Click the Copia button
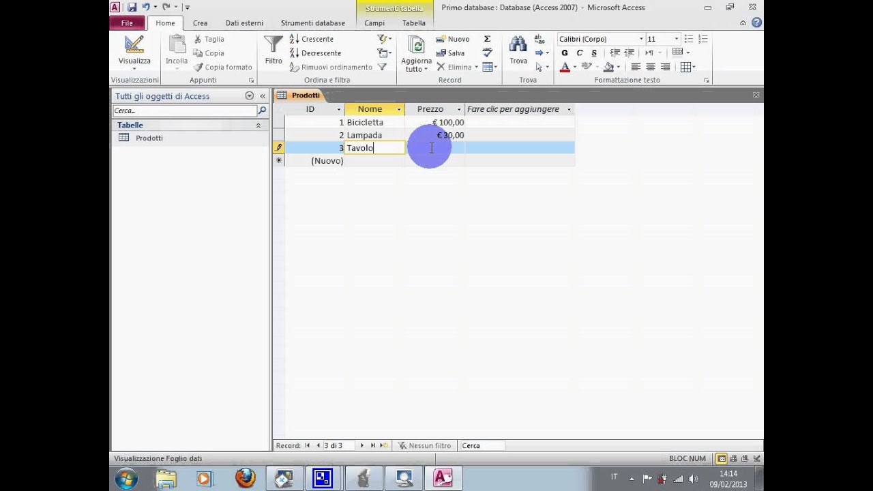873x491 pixels. [x=208, y=53]
